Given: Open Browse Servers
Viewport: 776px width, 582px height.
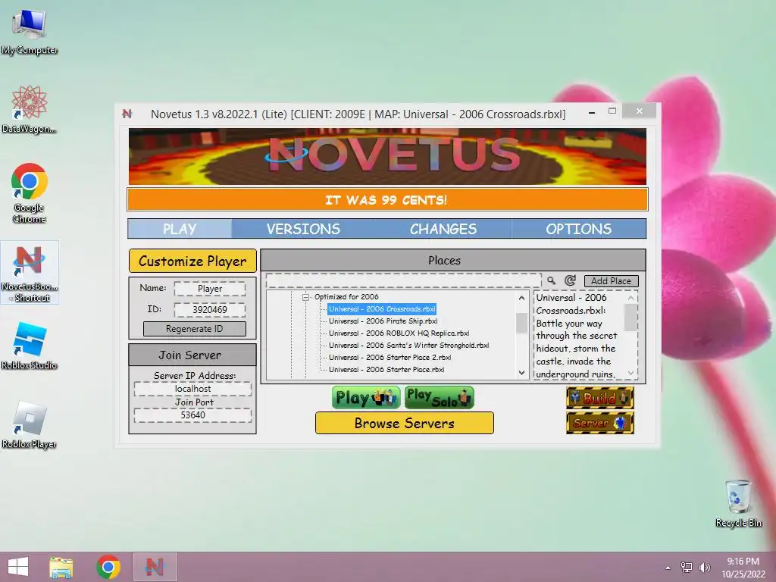Looking at the screenshot, I should click(405, 423).
